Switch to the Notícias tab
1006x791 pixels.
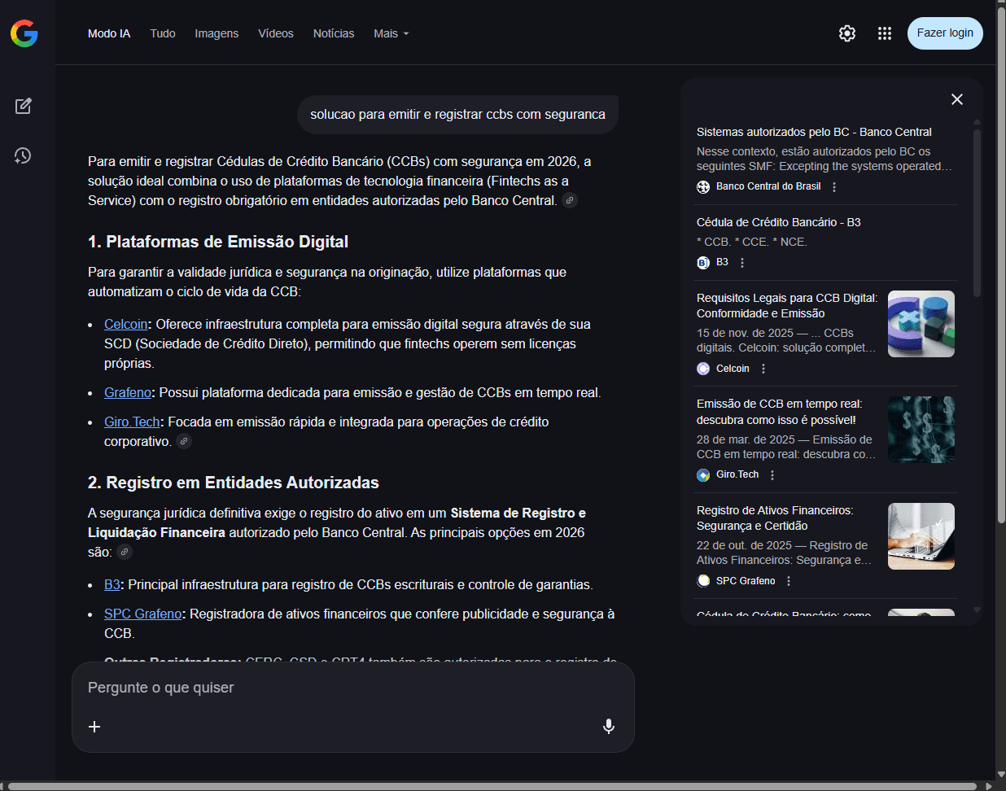click(334, 33)
